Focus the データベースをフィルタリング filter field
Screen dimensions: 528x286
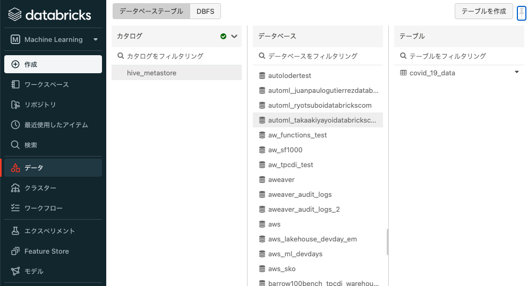tap(318, 56)
